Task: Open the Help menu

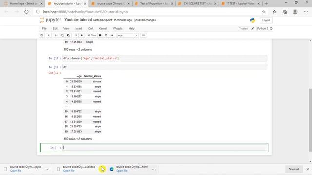Action: (131, 28)
